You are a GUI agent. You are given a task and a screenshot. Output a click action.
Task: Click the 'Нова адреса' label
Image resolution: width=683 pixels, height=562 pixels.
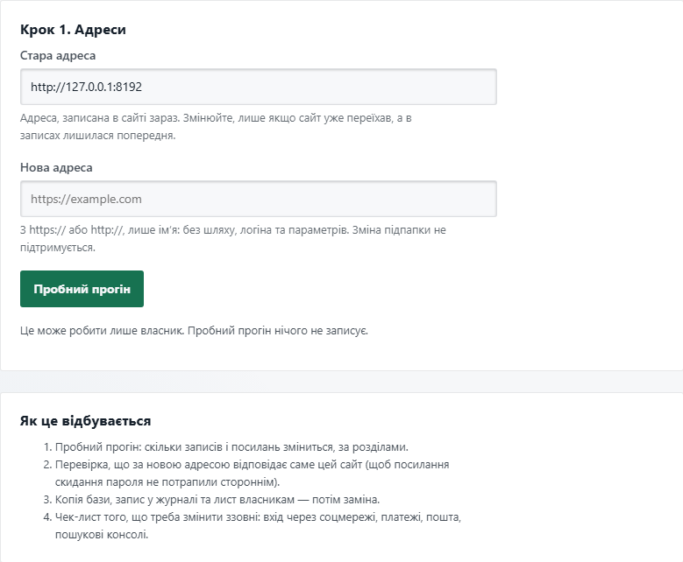pyautogui.click(x=56, y=167)
